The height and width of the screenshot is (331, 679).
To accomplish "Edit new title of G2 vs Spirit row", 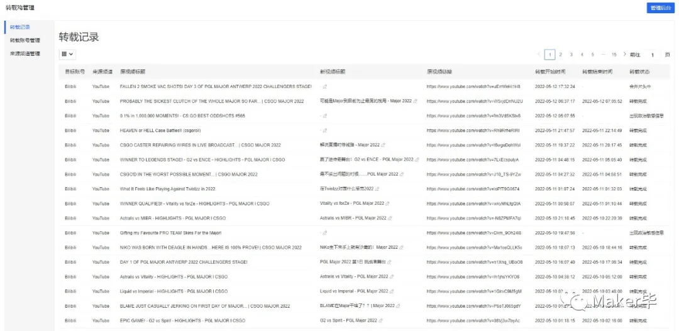I will point(380,320).
